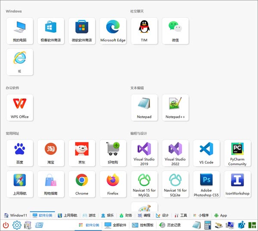Open IconWorkshop

238,184
